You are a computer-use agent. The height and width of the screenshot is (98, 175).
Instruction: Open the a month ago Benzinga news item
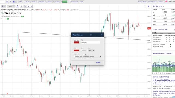point(164,93)
